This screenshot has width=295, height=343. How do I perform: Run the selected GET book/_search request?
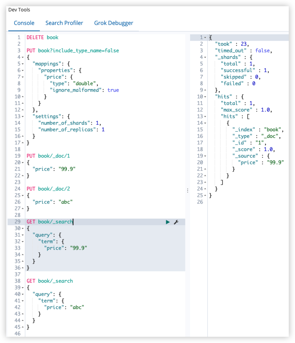pos(168,222)
